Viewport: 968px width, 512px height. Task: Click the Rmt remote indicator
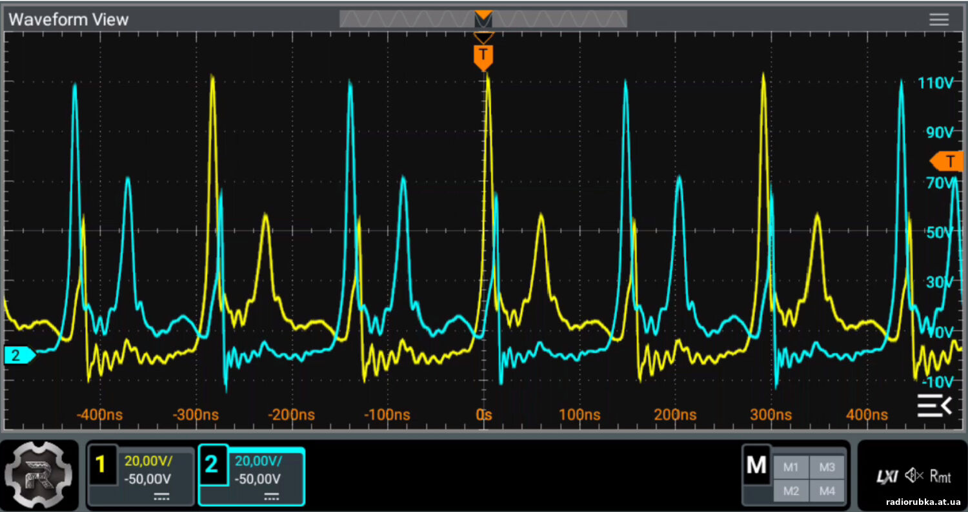(940, 476)
